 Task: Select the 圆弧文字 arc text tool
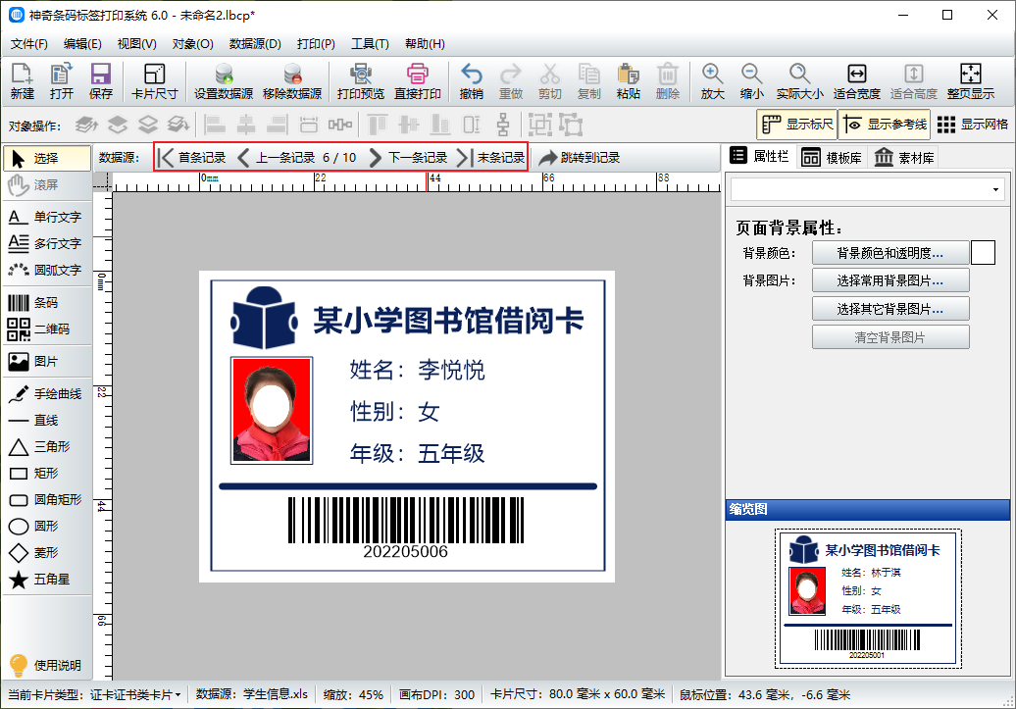click(45, 270)
